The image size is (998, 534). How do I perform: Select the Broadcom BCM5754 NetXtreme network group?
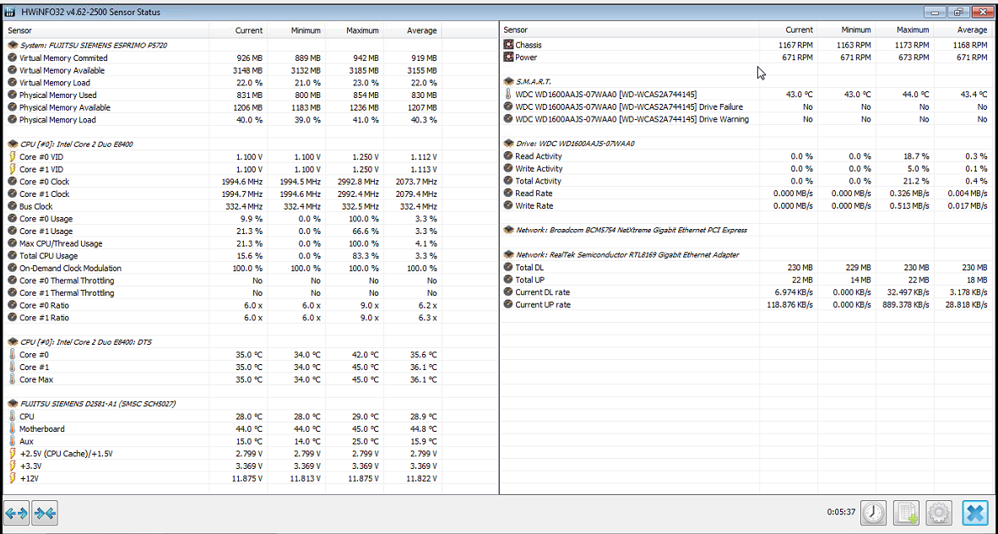click(x=746, y=230)
